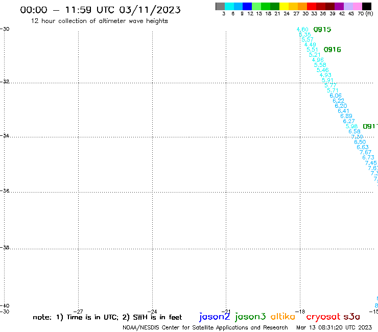Click the latitude axis label -38
Screen dimensions: 378x332
[5, 247]
